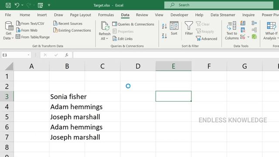Switch to the View tab
This screenshot has height=157, width=279.
click(159, 15)
